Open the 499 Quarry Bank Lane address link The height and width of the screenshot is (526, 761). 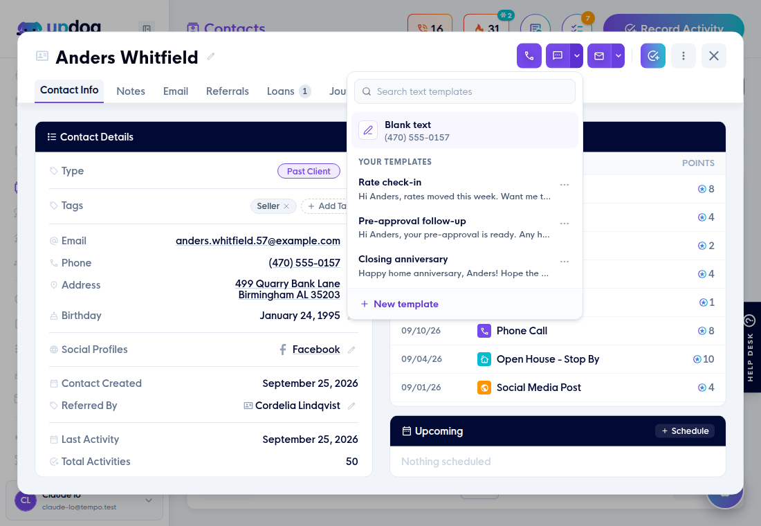pyautogui.click(x=288, y=289)
